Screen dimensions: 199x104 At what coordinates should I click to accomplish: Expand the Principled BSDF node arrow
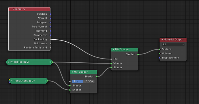[9, 62]
